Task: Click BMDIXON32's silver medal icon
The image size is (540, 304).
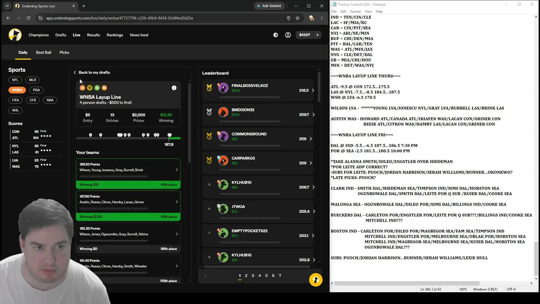Action: [209, 112]
